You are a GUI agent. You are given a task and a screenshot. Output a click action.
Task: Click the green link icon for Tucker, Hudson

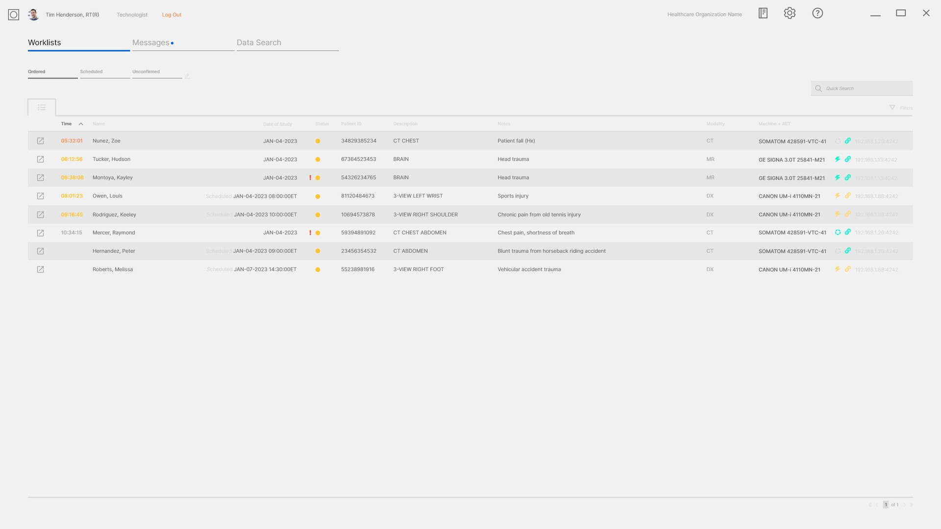click(x=847, y=159)
